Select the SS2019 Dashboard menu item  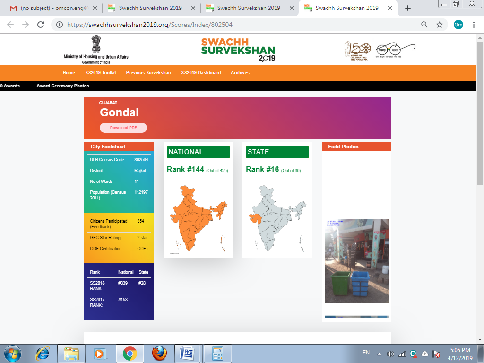pos(200,73)
